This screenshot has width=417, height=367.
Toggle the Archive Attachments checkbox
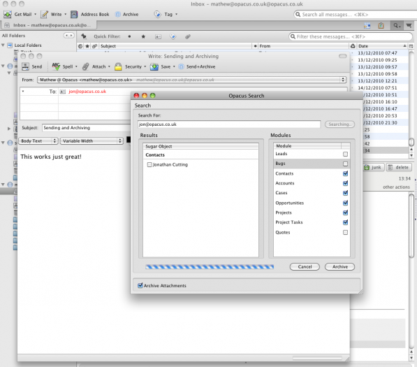(140, 286)
